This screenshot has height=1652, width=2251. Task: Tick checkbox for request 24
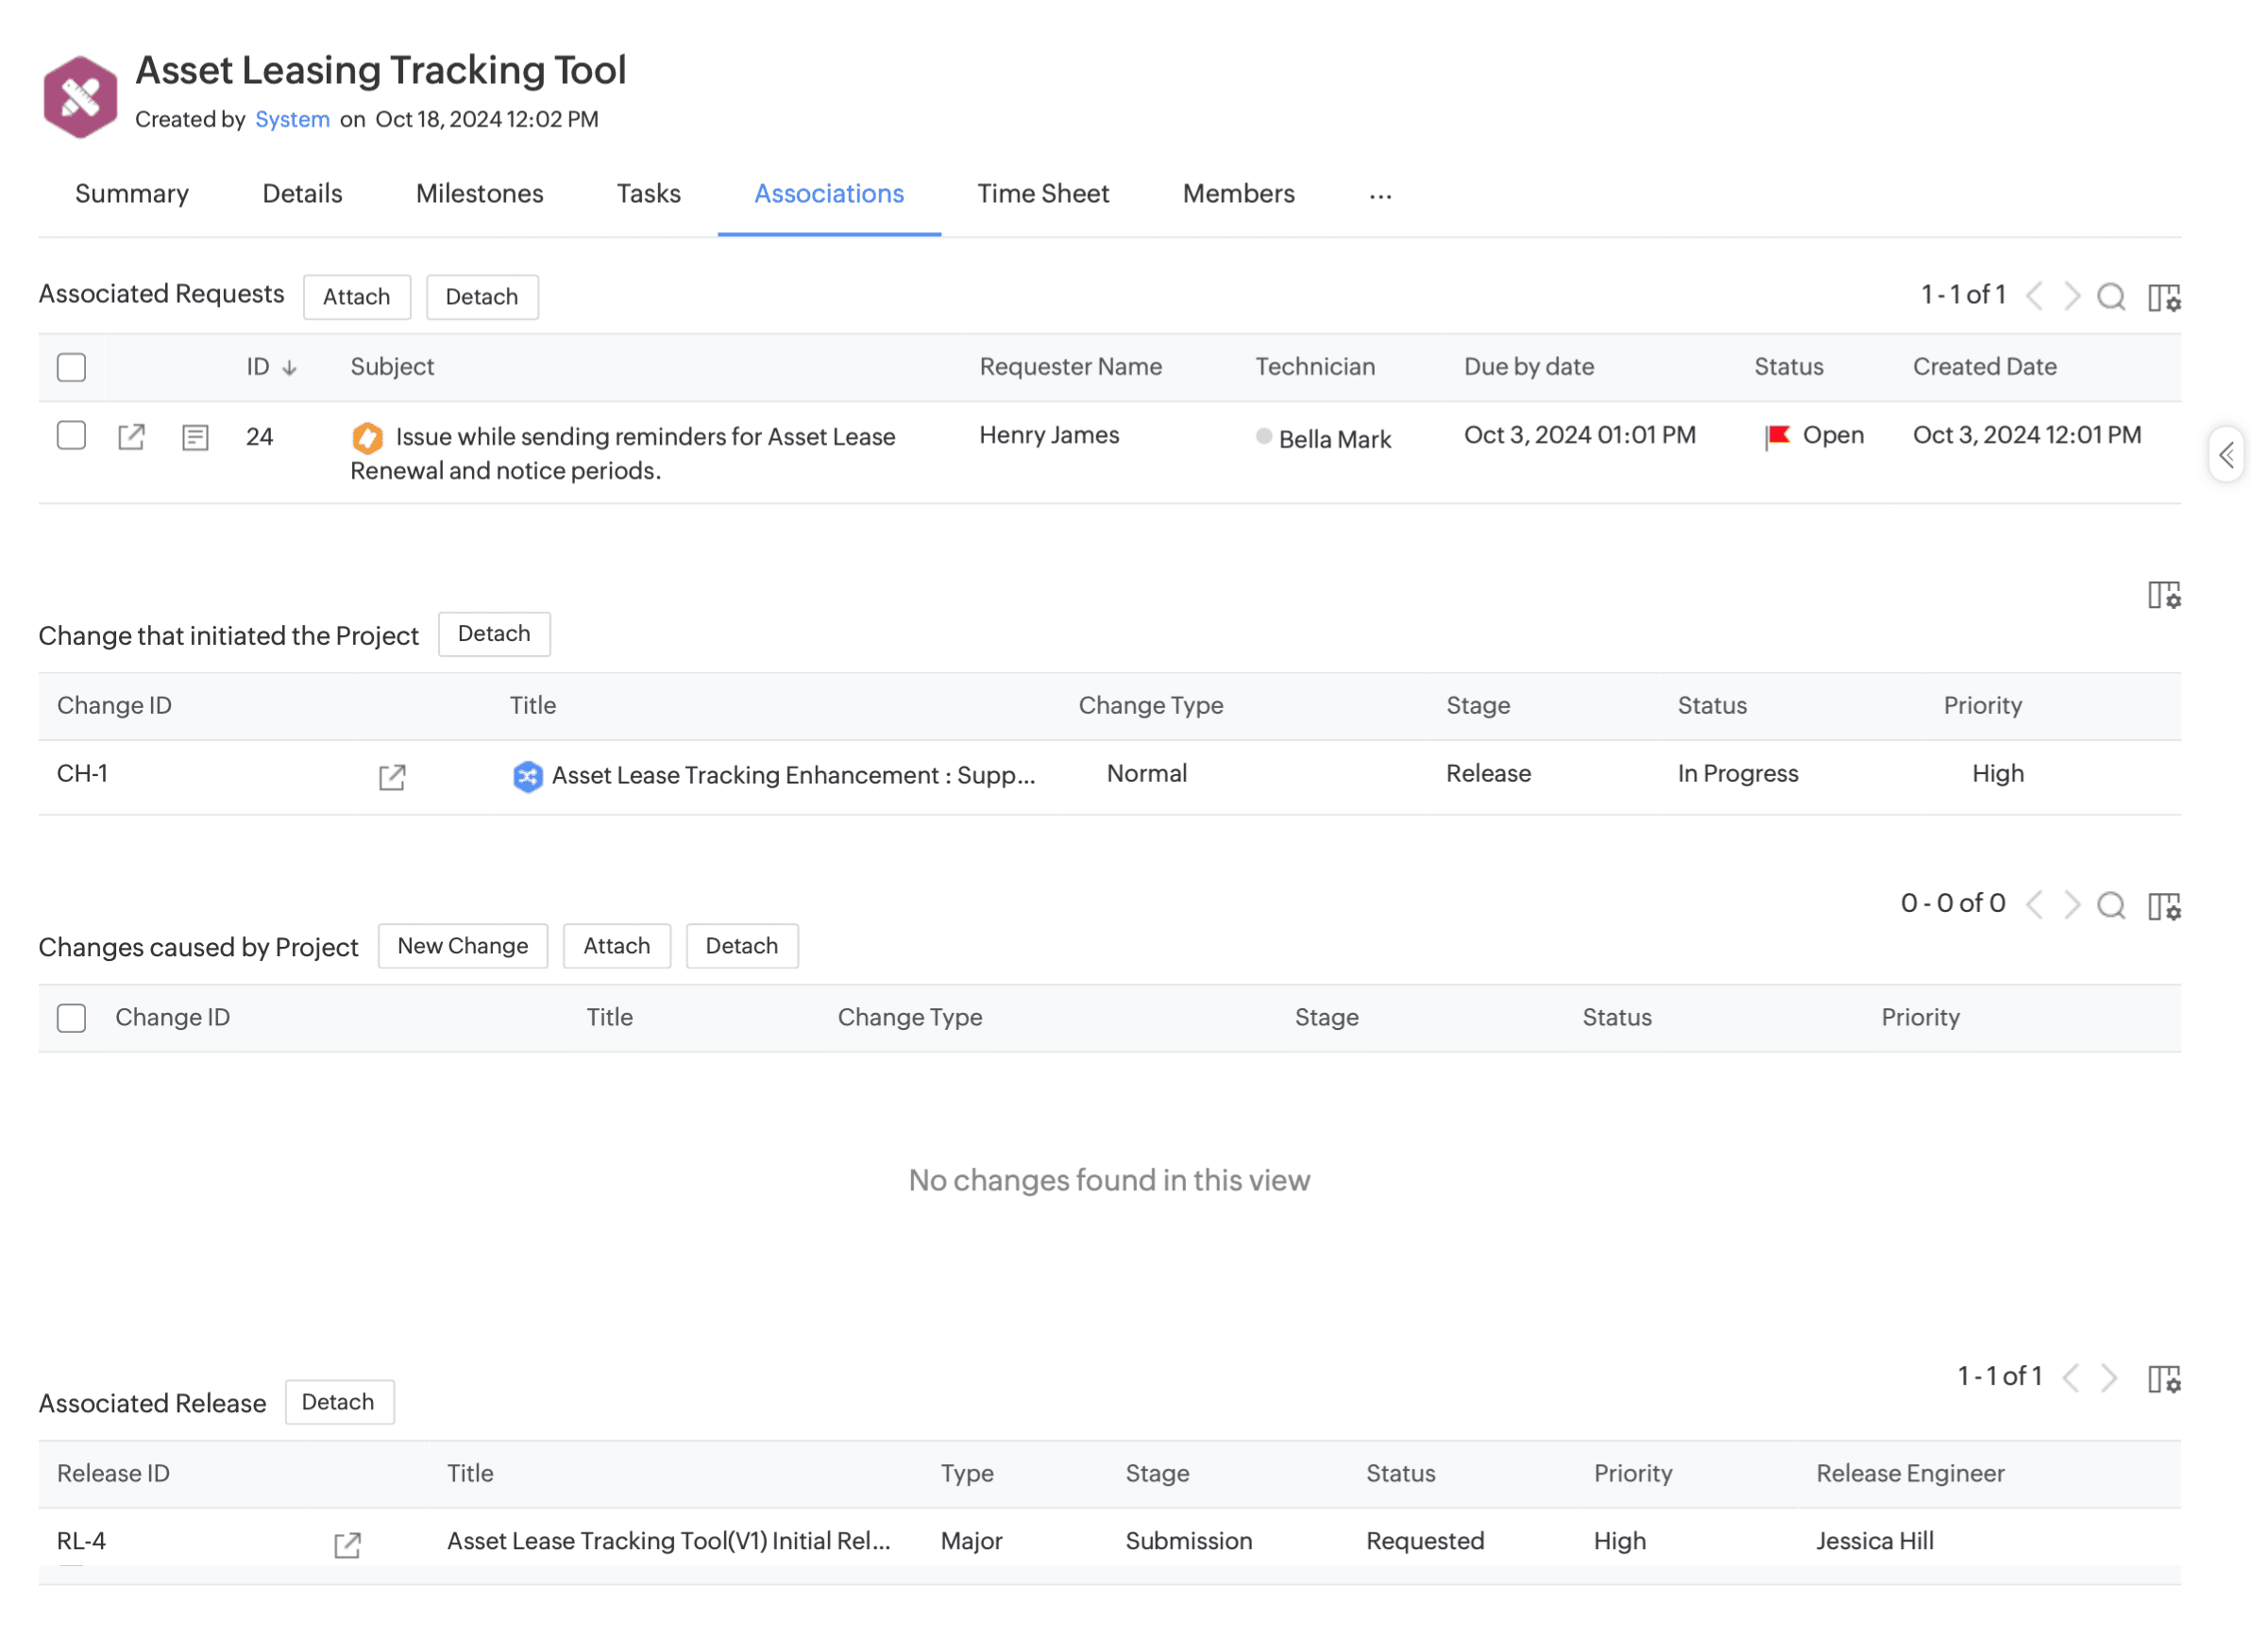[71, 435]
